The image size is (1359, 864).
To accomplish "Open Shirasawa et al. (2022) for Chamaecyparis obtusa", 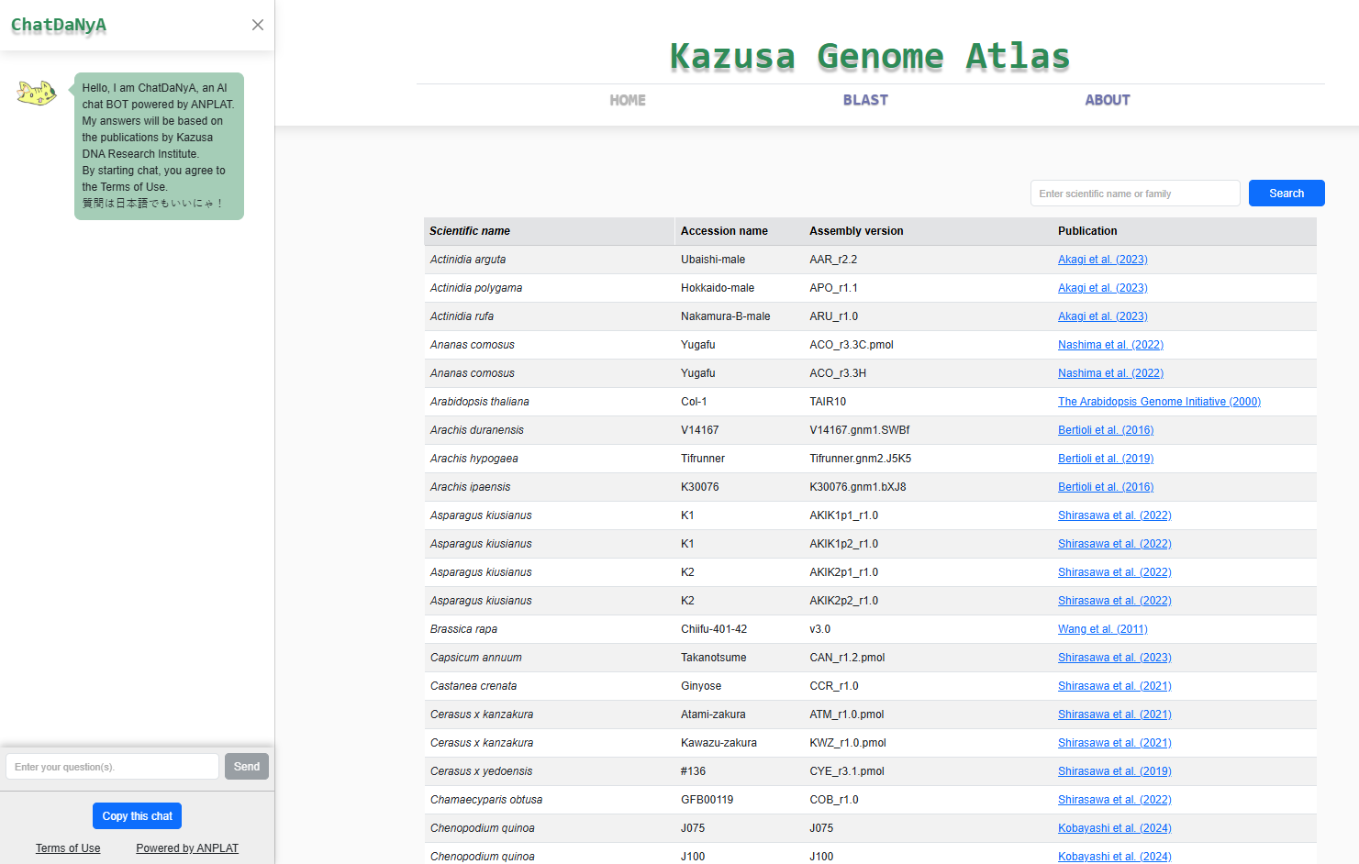I will click(1115, 800).
